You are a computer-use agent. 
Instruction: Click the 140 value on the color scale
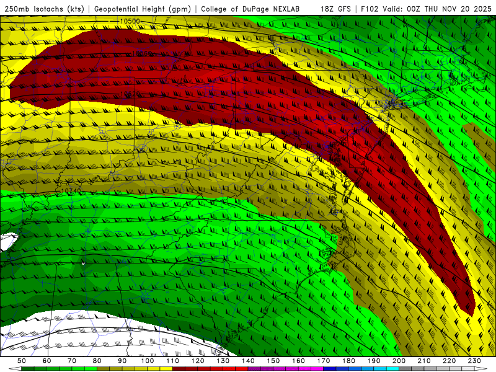(x=248, y=361)
